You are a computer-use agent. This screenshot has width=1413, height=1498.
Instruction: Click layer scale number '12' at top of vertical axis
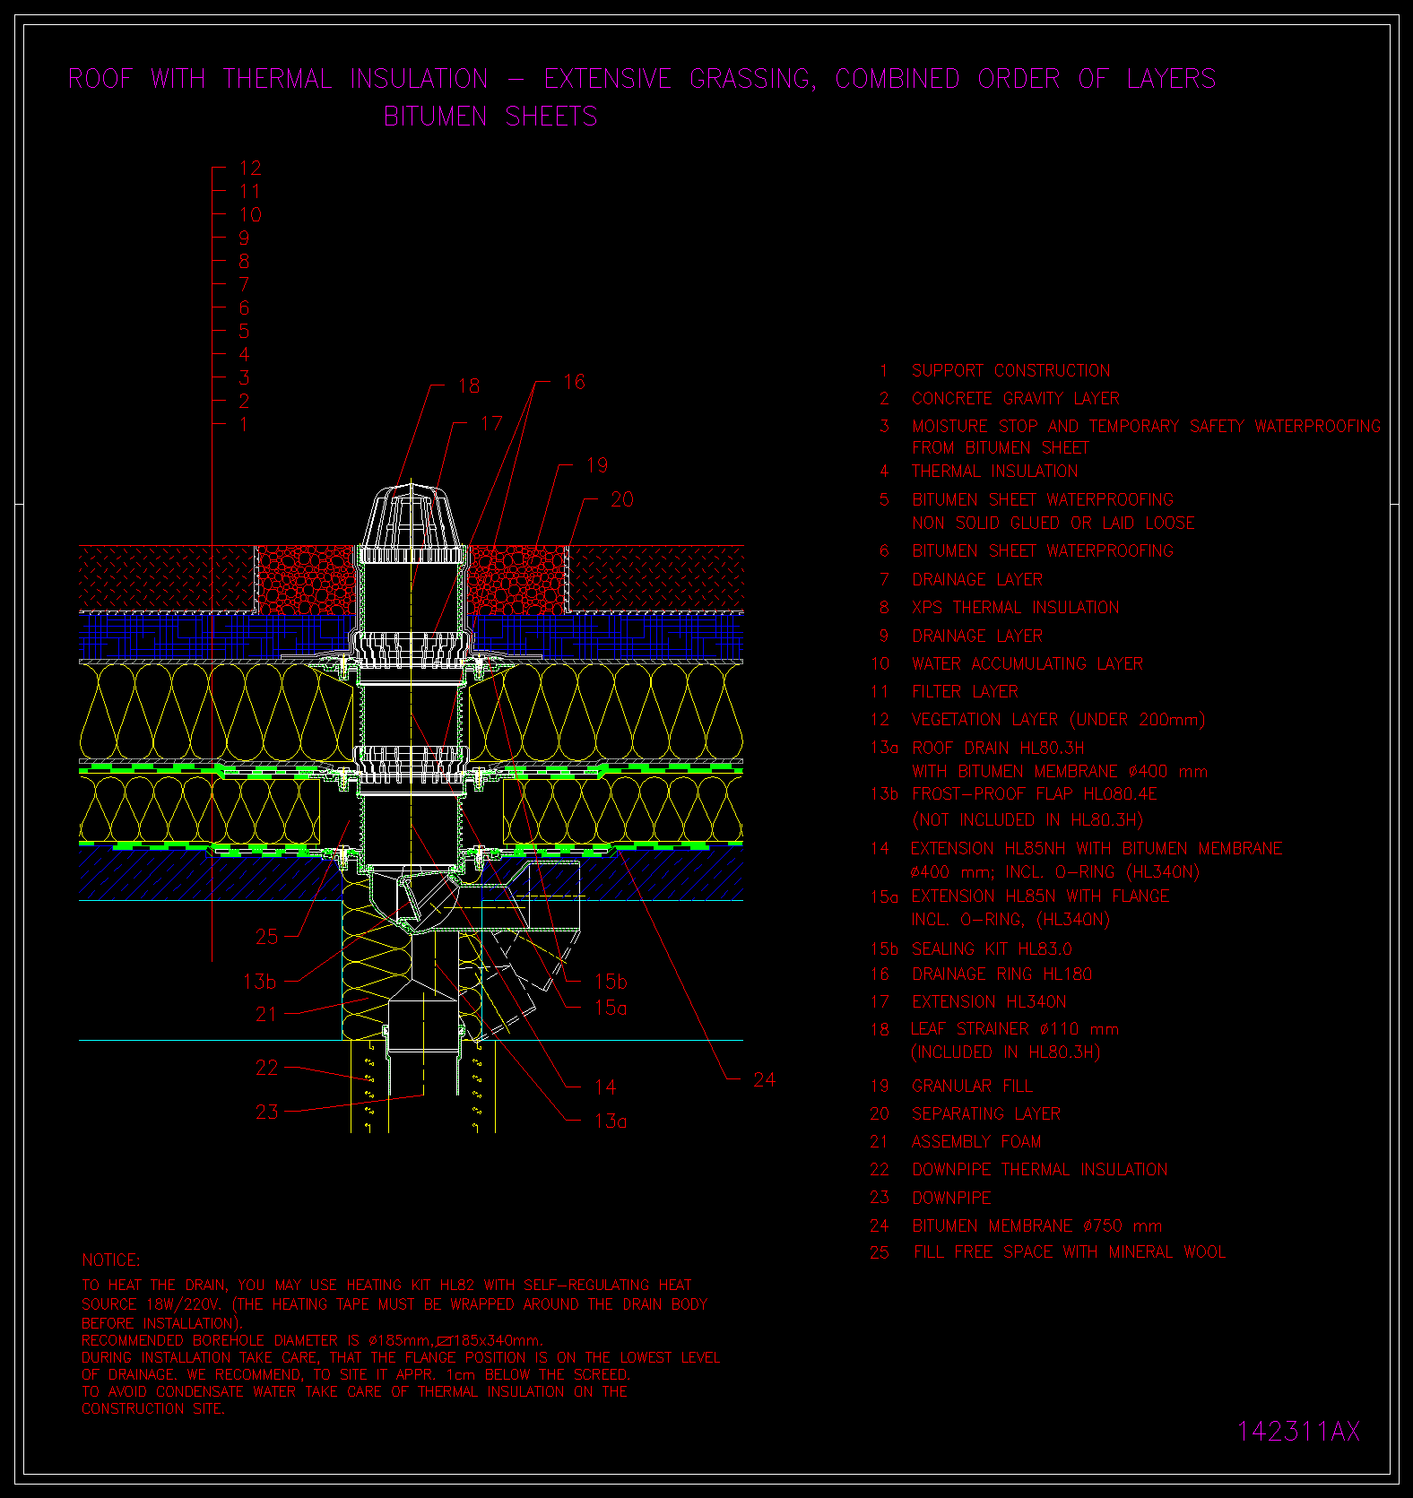coord(250,168)
